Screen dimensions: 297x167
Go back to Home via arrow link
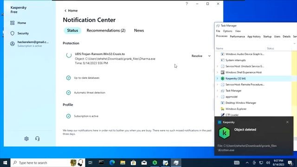tap(71, 11)
